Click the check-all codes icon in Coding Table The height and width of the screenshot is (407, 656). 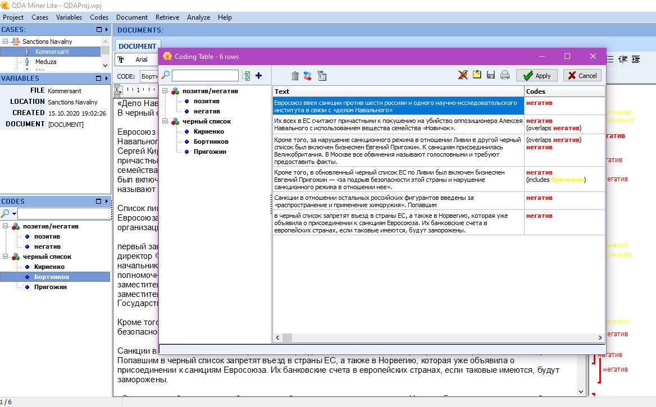[247, 76]
